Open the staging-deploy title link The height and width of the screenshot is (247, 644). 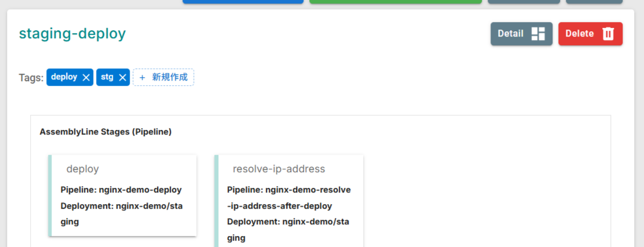(x=72, y=34)
